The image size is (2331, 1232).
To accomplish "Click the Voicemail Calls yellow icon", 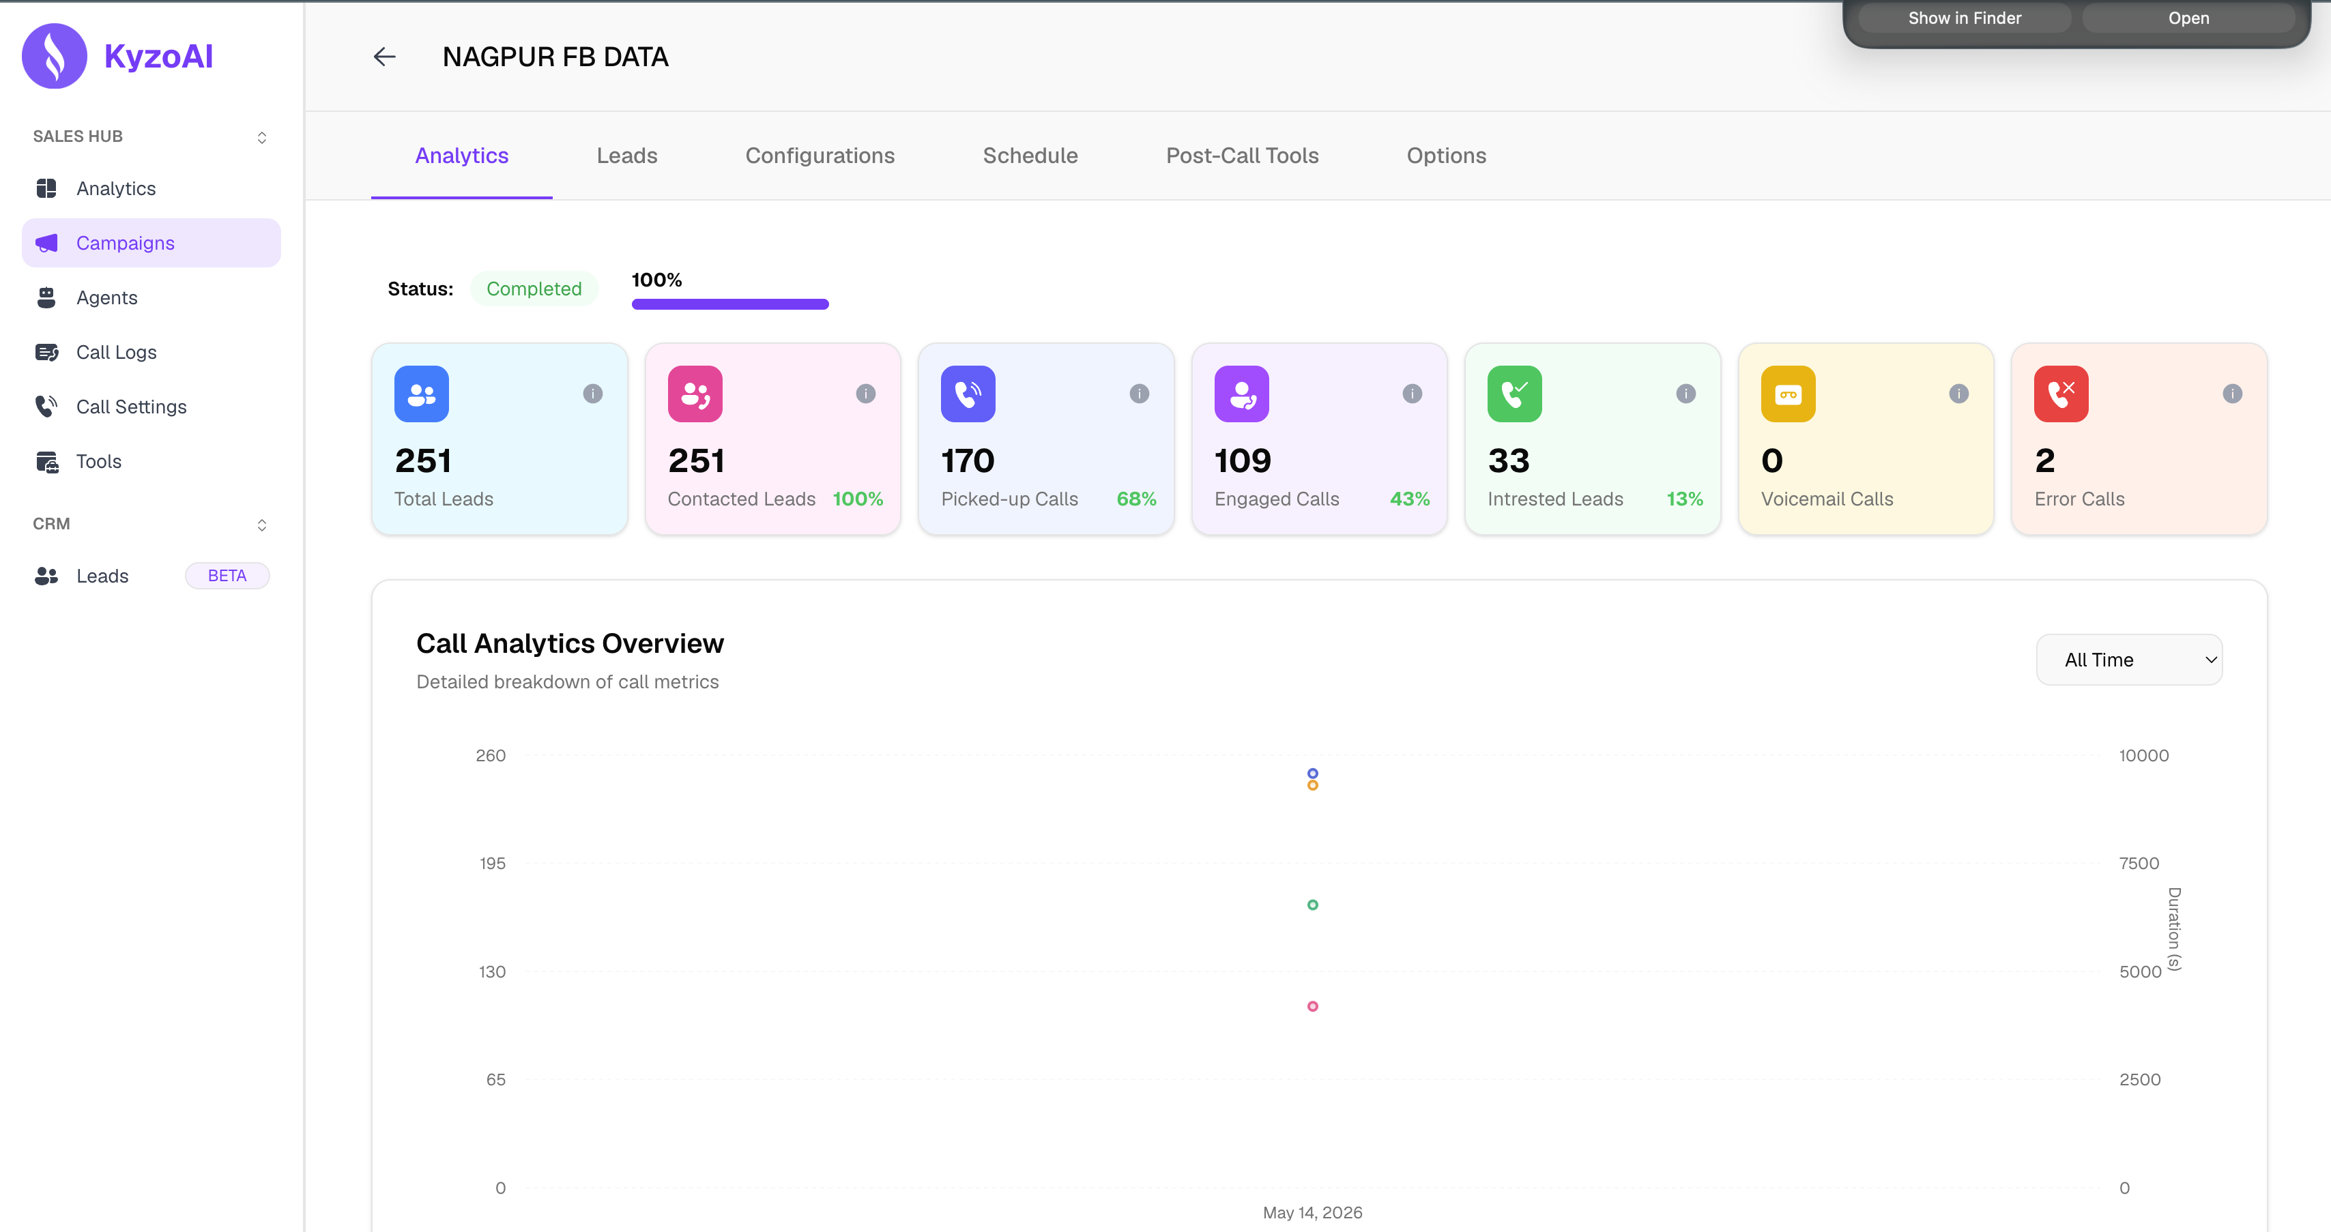I will [x=1788, y=394].
